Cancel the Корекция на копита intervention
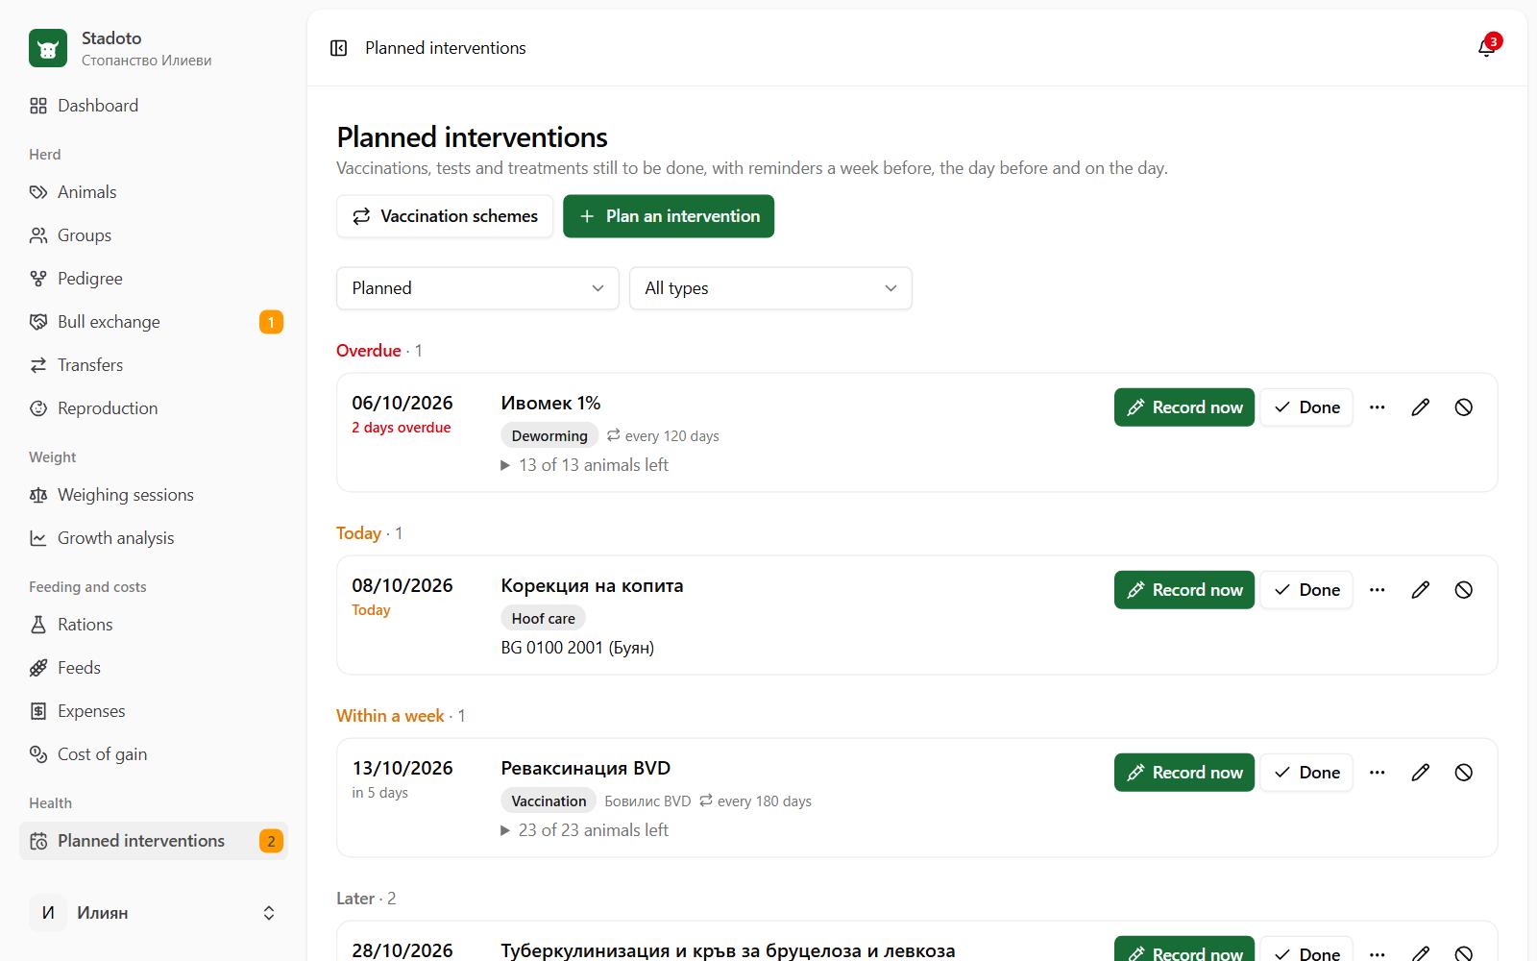The width and height of the screenshot is (1537, 961). tap(1463, 590)
